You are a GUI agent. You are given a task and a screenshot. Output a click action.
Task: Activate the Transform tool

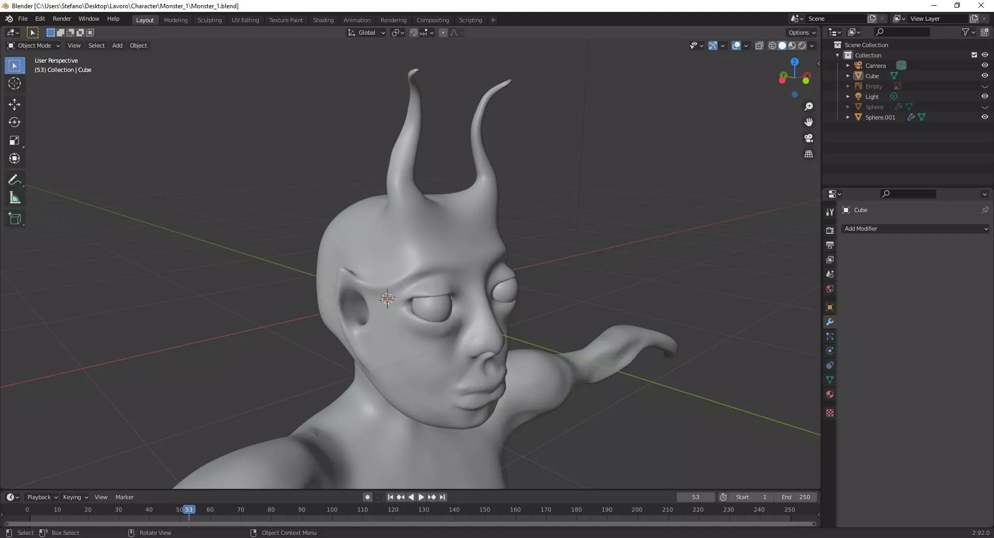point(14,159)
